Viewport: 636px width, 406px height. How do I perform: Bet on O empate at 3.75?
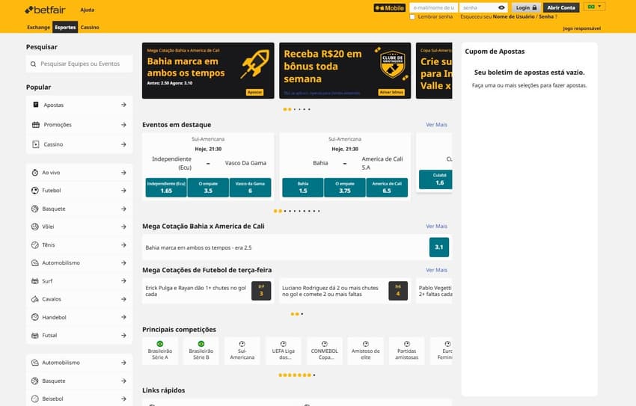(x=345, y=188)
